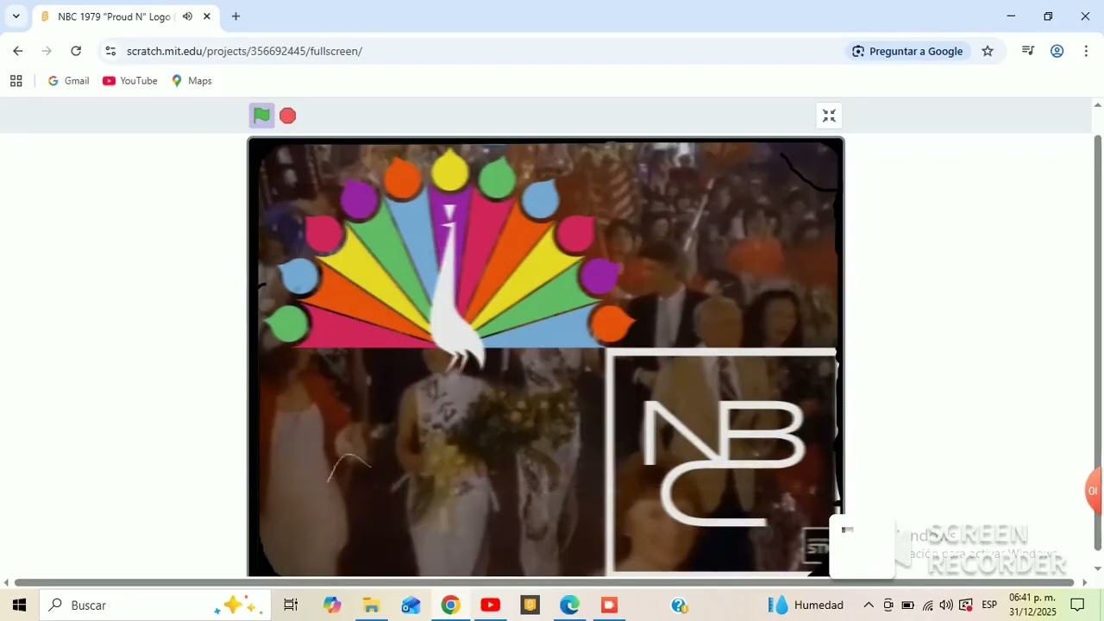Screen dimensions: 1104x621
Task: Go back to the previous page
Action: pyautogui.click(x=18, y=51)
